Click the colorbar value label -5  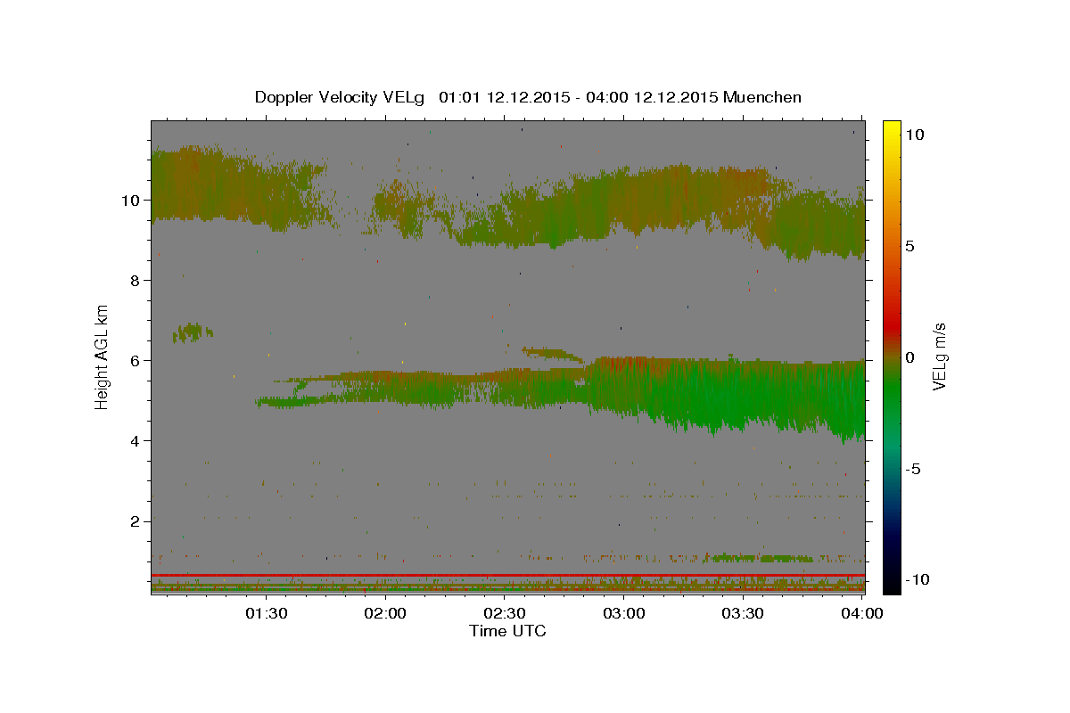click(x=912, y=469)
